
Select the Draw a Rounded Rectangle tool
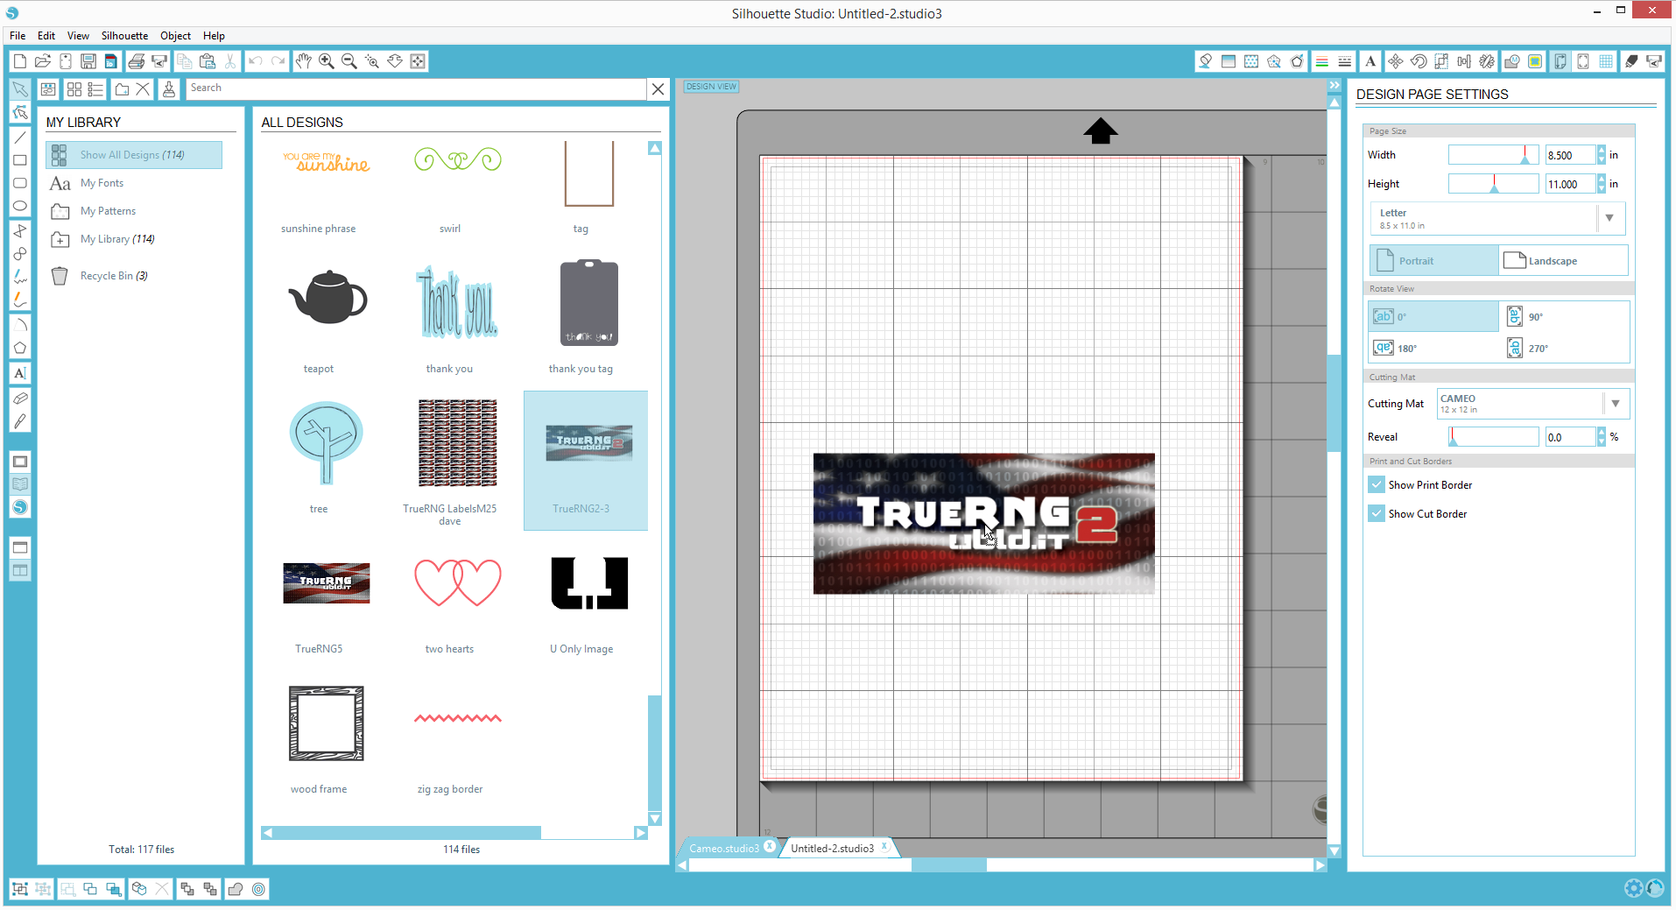click(20, 183)
